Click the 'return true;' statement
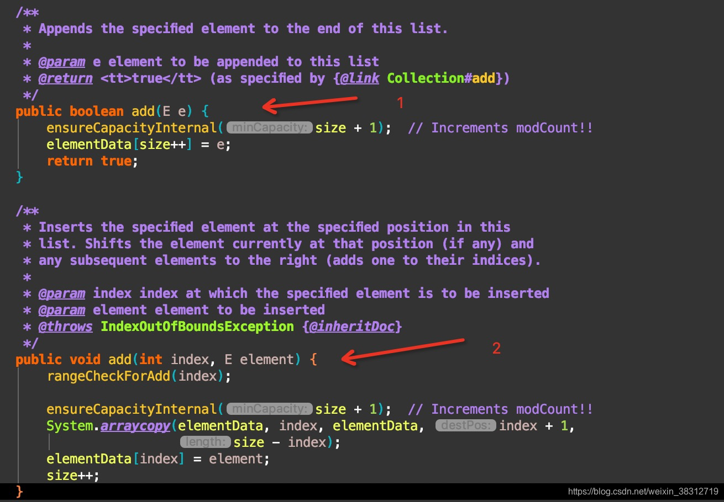This screenshot has height=502, width=724. (x=92, y=161)
